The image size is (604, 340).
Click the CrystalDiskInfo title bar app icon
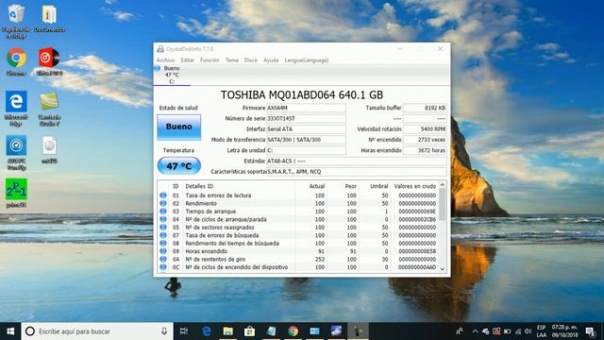pyautogui.click(x=160, y=49)
